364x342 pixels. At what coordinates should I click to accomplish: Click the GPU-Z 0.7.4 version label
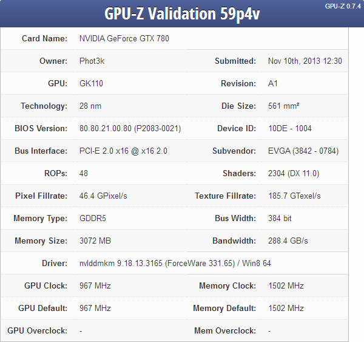(343, 6)
